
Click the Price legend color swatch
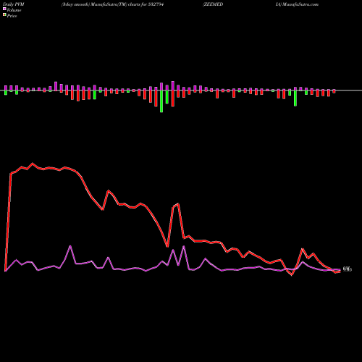point(4,14)
